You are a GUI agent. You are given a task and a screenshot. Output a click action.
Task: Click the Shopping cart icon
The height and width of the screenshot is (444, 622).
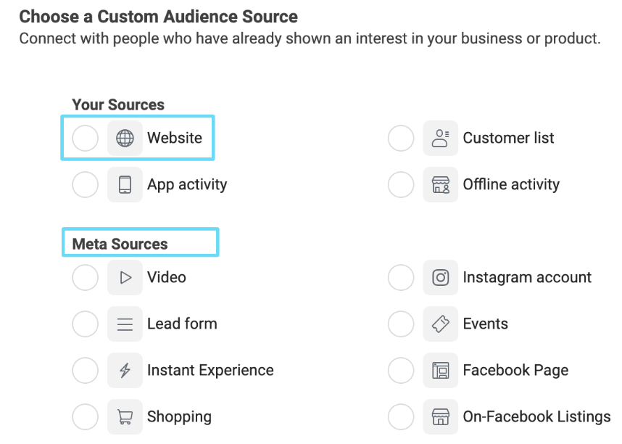coord(125,417)
